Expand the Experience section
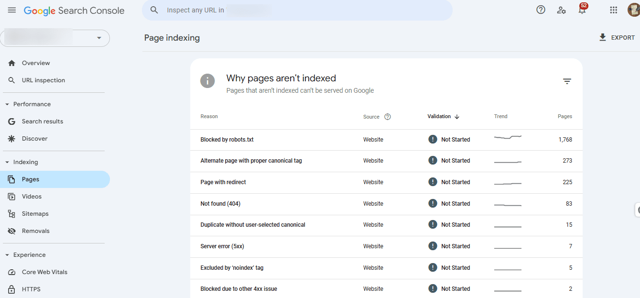Viewport: 640px width, 298px height. point(6,254)
